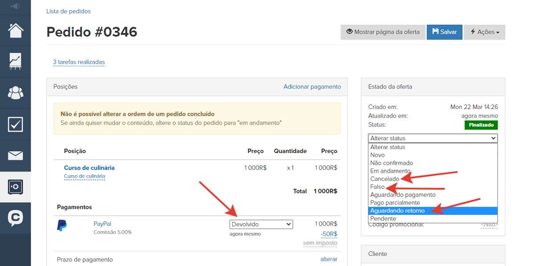Click the speaker notifications icon

(x=15, y=6)
